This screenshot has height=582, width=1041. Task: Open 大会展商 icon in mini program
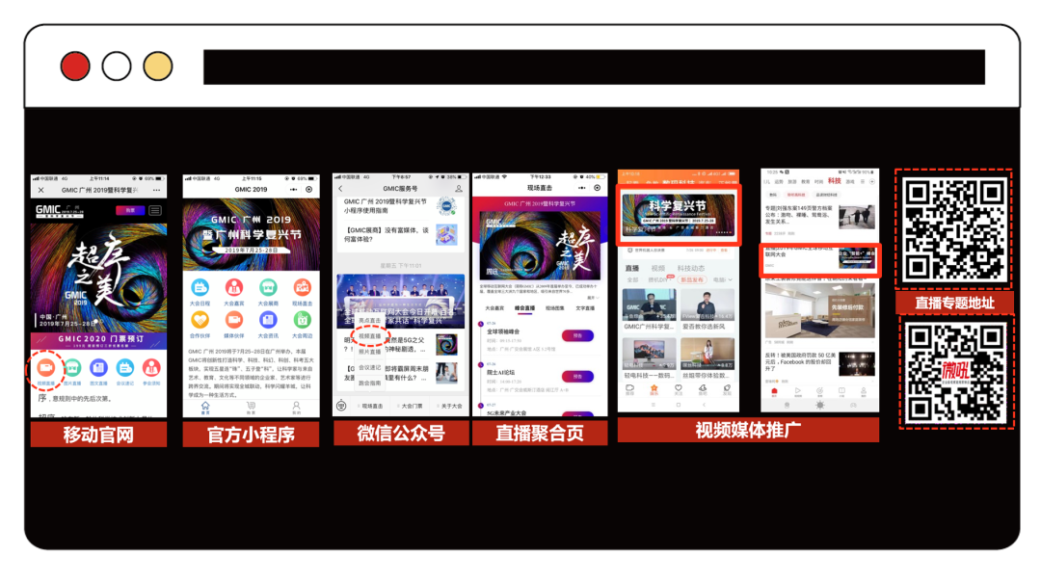268,287
